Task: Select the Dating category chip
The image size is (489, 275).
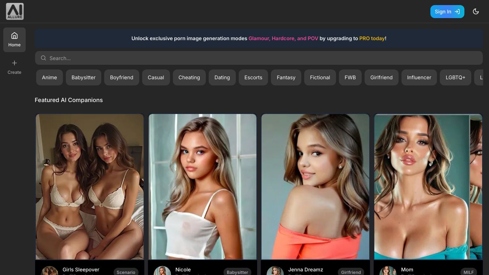Action: [222, 77]
